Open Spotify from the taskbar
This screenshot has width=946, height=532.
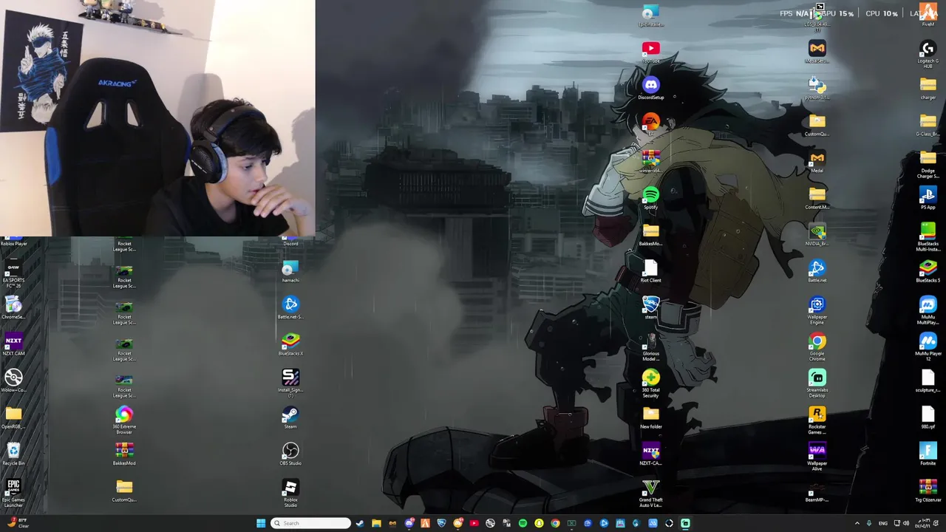tap(523, 523)
